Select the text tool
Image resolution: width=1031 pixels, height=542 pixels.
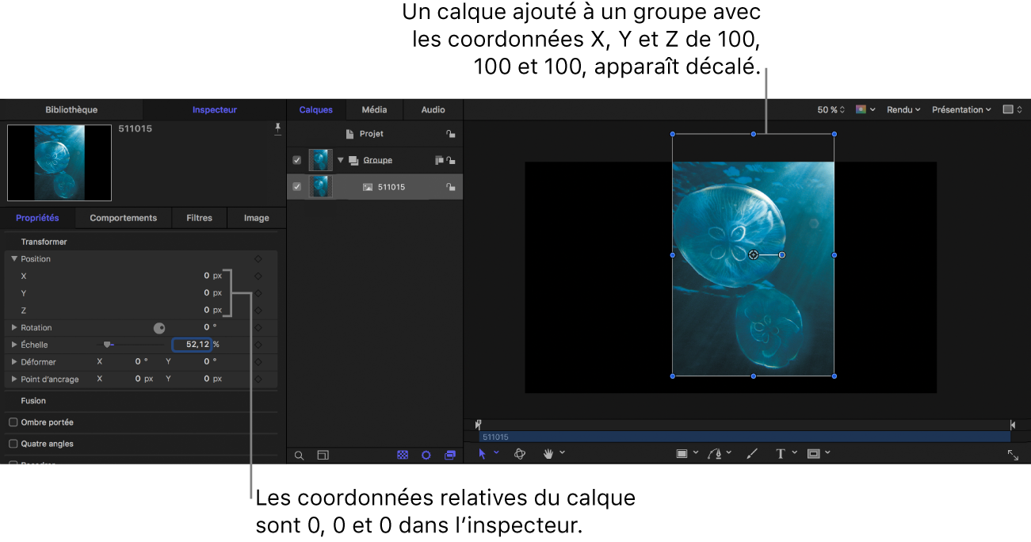781,453
